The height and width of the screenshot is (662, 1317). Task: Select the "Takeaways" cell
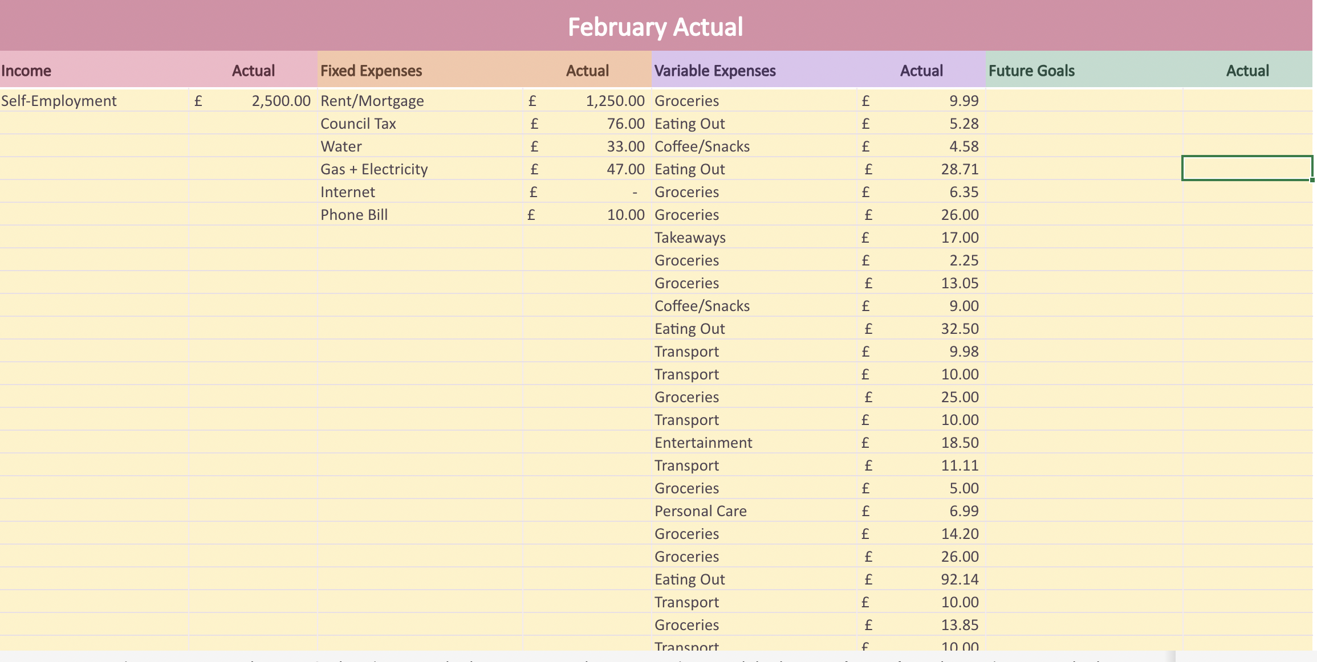pos(754,238)
